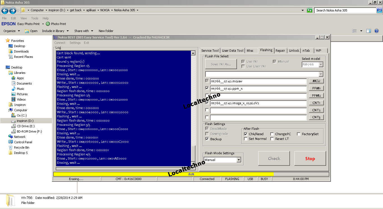Expand the address bar history dropdown arrow
383x209 pixels.
pos(303,10)
